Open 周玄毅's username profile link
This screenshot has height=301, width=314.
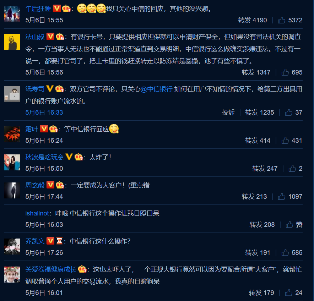click(x=35, y=185)
